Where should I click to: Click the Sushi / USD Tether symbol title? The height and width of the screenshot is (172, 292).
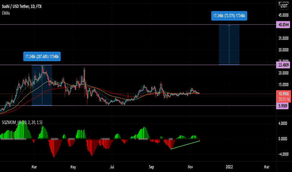22,7
